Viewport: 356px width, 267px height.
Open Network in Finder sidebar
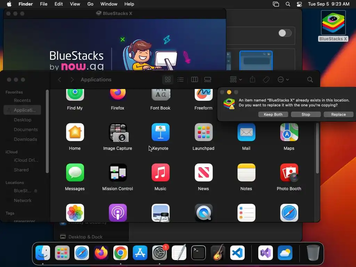pos(23,201)
